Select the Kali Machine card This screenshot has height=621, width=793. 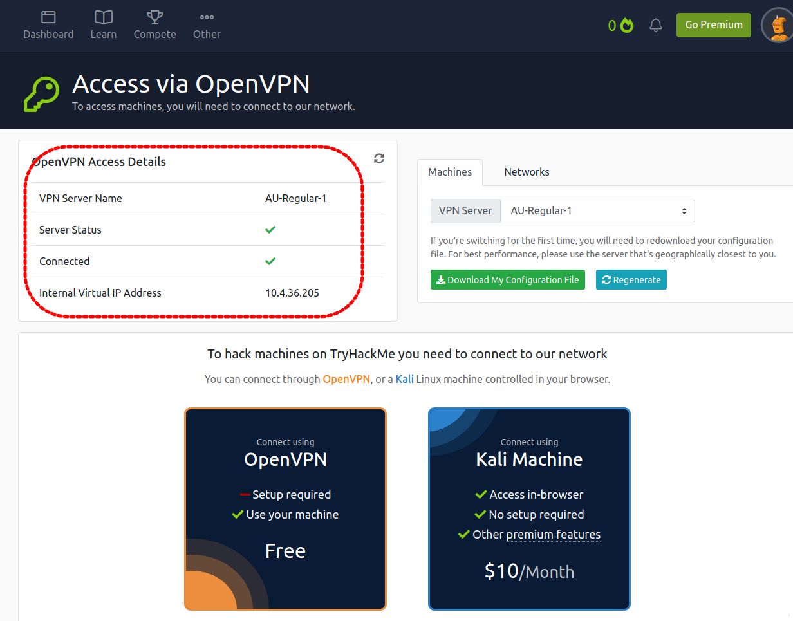(529, 509)
